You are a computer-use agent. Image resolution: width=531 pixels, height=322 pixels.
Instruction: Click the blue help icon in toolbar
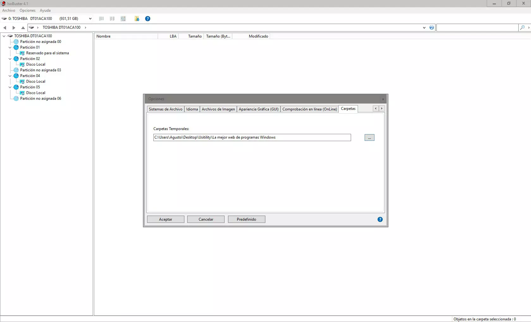tap(147, 19)
